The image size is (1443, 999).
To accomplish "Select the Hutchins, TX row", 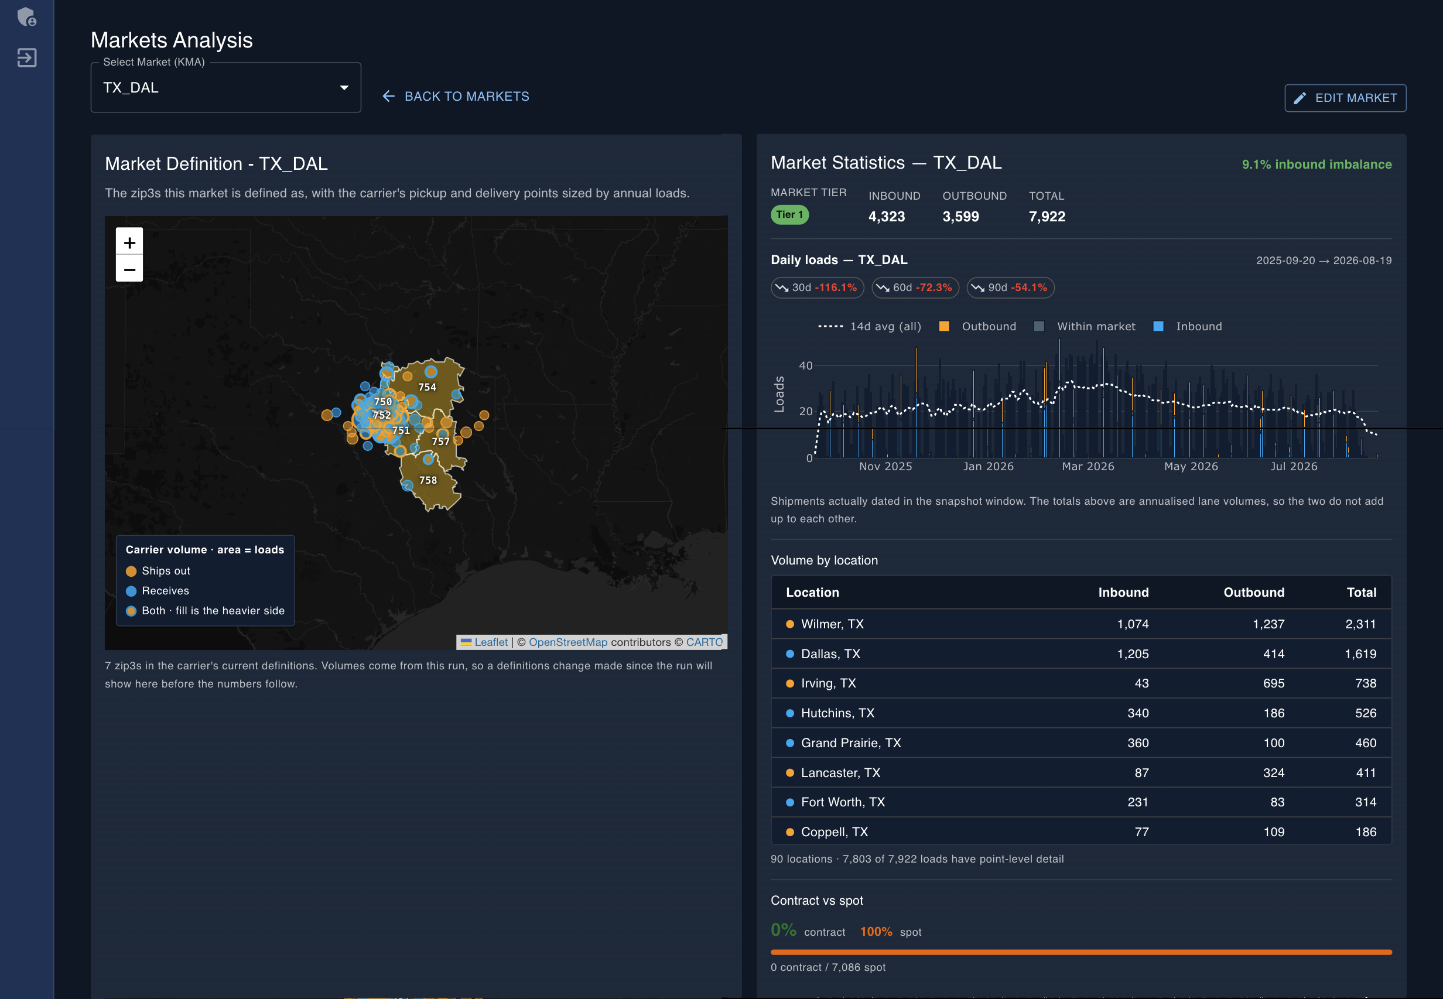I will (x=1081, y=714).
